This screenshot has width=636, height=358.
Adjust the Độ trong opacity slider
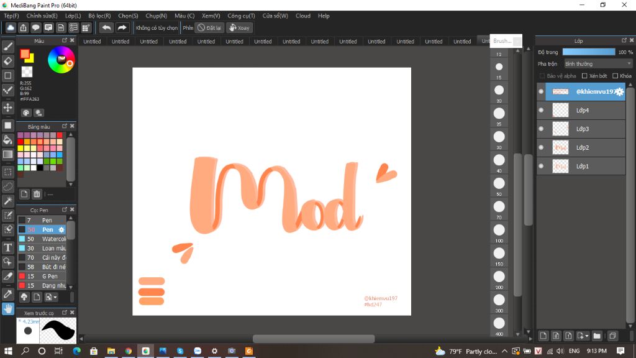coord(589,52)
